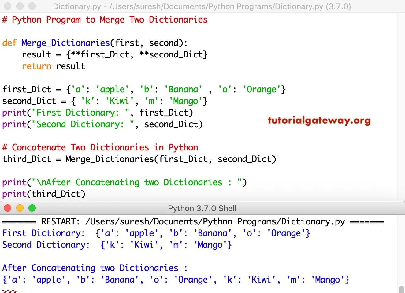
Task: Click the 'Mango' string in the second_Dict assignment
Action: (x=186, y=101)
